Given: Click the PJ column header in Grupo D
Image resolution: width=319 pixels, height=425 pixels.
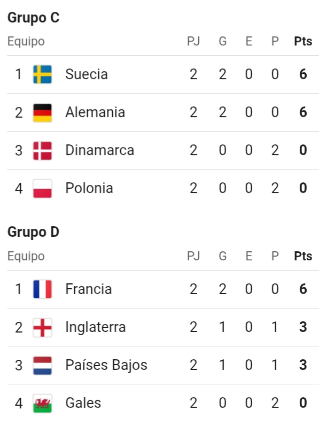Looking at the screenshot, I should coord(193,256).
